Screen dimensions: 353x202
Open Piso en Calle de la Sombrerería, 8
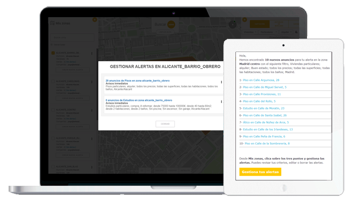click(267, 143)
